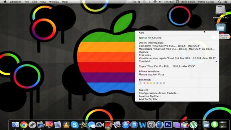Launch Google Chrome from the Dock
The image size is (231, 130).
(x=24, y=125)
